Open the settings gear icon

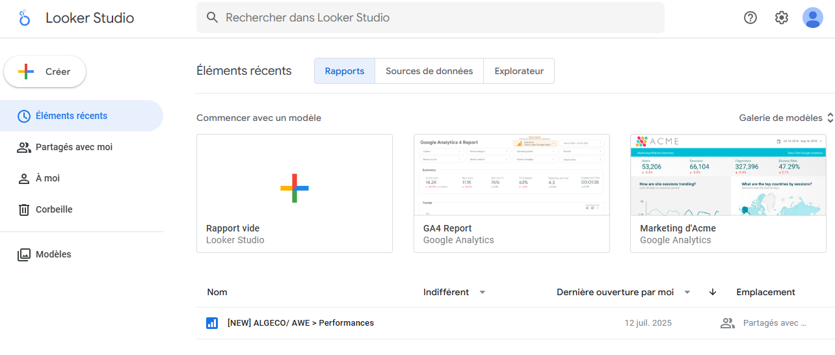pos(782,18)
